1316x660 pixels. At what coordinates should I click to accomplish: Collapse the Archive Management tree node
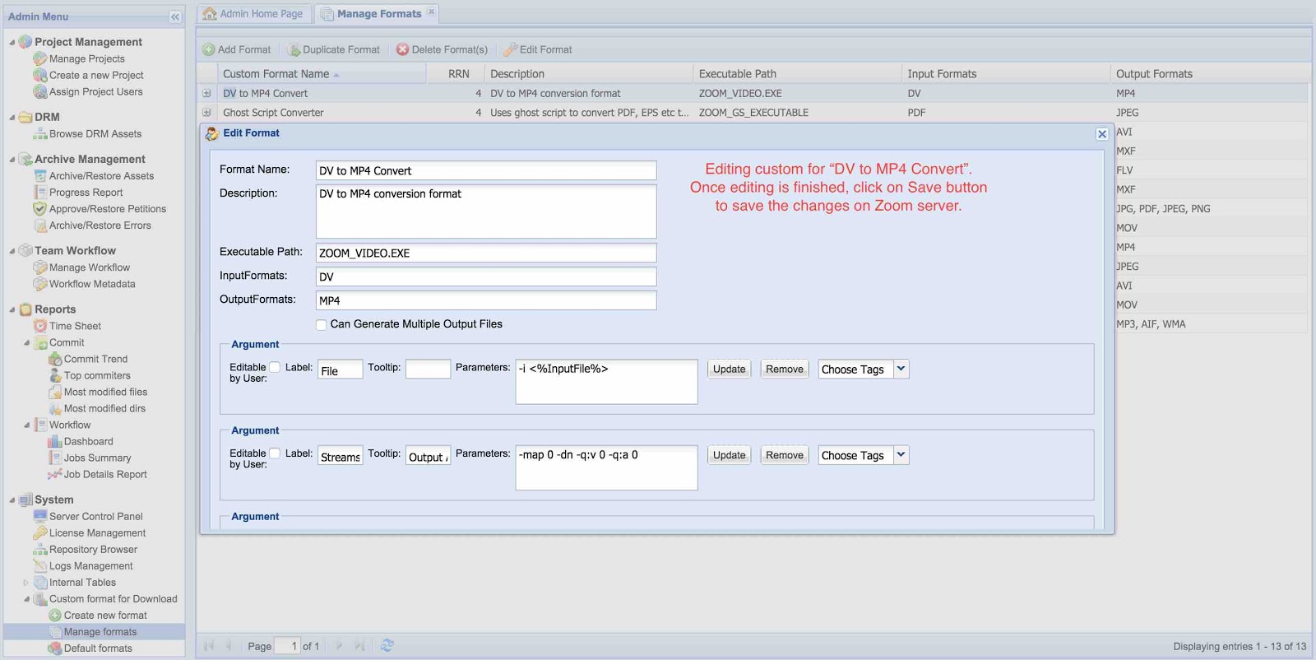coord(12,159)
